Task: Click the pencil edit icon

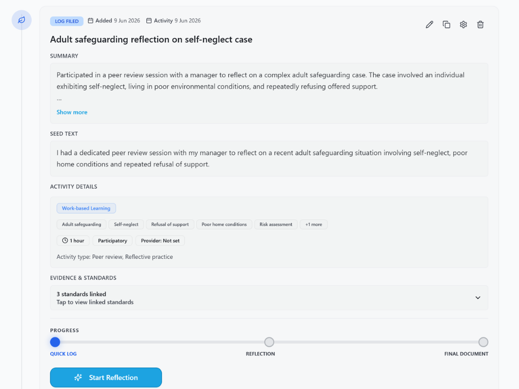Action: coord(429,24)
